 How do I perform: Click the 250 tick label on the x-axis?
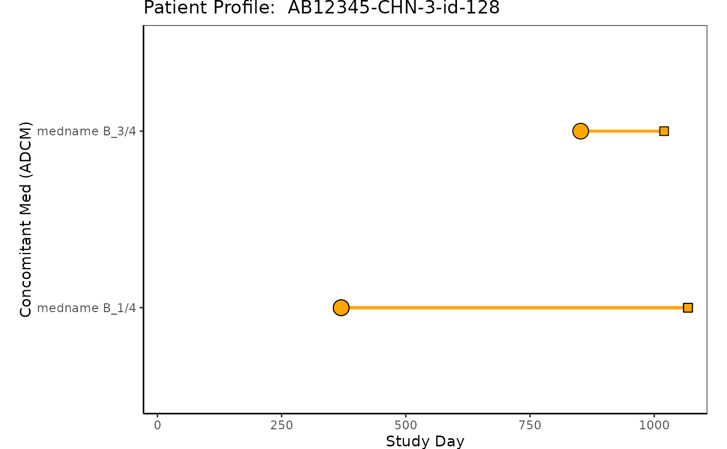(281, 425)
